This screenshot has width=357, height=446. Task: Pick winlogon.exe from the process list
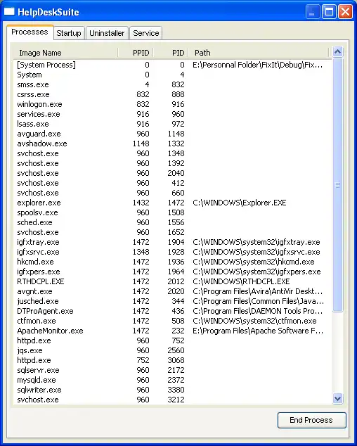[x=172, y=104]
